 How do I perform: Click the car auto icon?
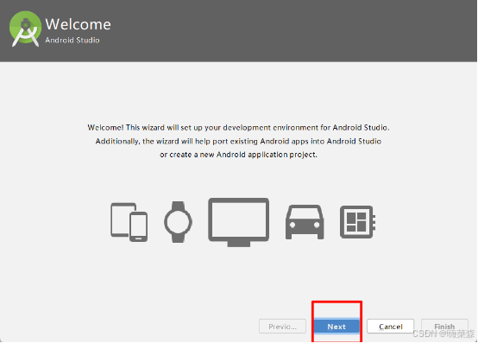point(305,222)
